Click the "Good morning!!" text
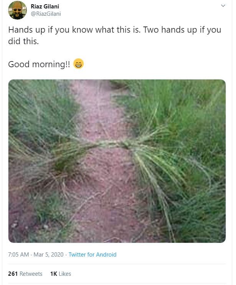This screenshot has height=285, width=236. 39,65
